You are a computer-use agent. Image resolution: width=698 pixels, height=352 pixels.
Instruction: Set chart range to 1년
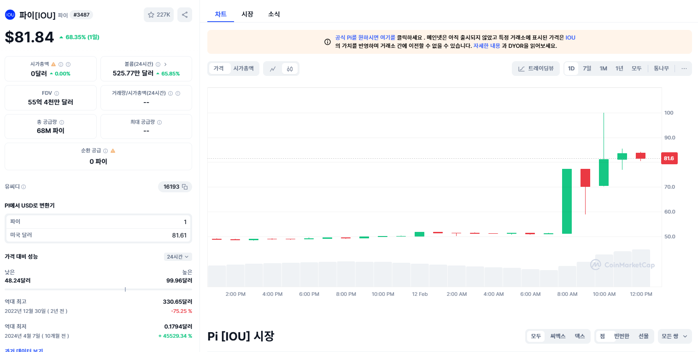[x=619, y=69]
